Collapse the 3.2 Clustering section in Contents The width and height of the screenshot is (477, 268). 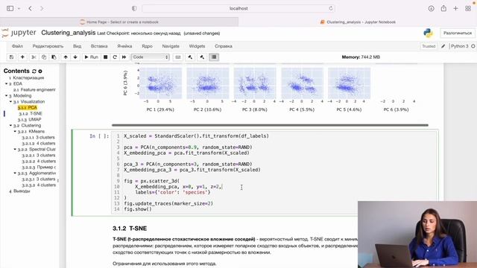(11, 126)
